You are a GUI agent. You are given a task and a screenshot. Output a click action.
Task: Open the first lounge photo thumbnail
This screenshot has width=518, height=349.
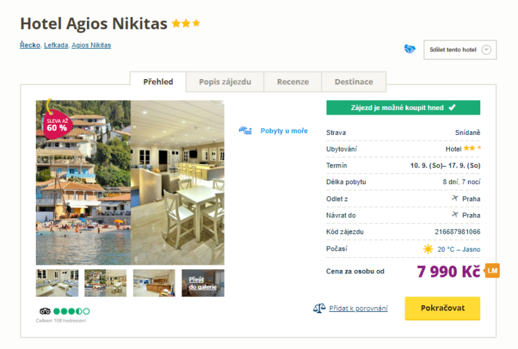pyautogui.click(x=57, y=284)
